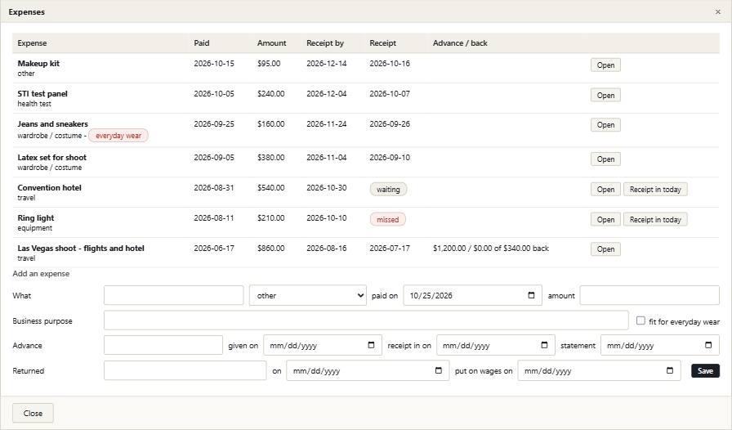Image resolution: width=732 pixels, height=430 pixels.
Task: Open calendar picker for Advance given on date
Action: tap(371, 346)
